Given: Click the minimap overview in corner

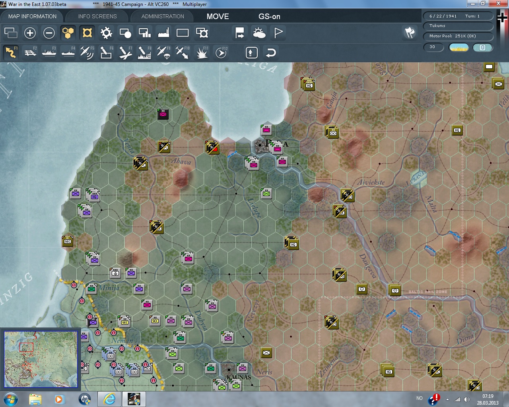Looking at the screenshot, I should (41, 359).
